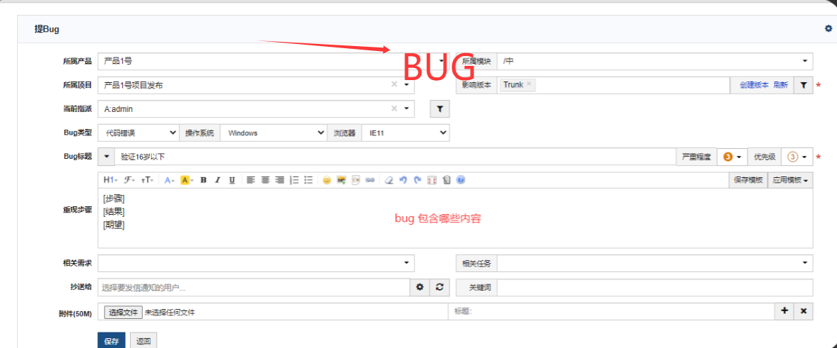The width and height of the screenshot is (837, 348).
Task: Click in the 重现步骤 editor text area
Action: pos(455,218)
